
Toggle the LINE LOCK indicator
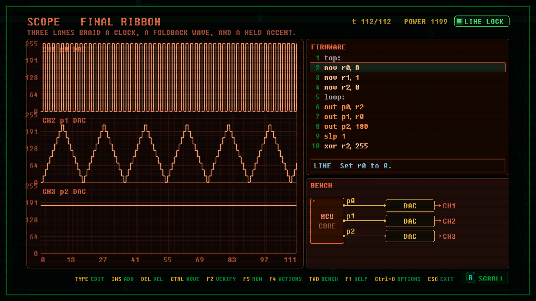[482, 21]
